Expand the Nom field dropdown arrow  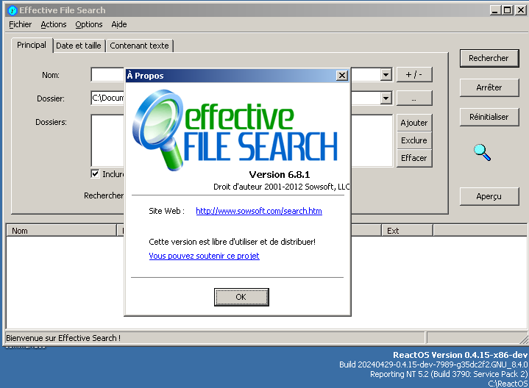click(x=386, y=74)
